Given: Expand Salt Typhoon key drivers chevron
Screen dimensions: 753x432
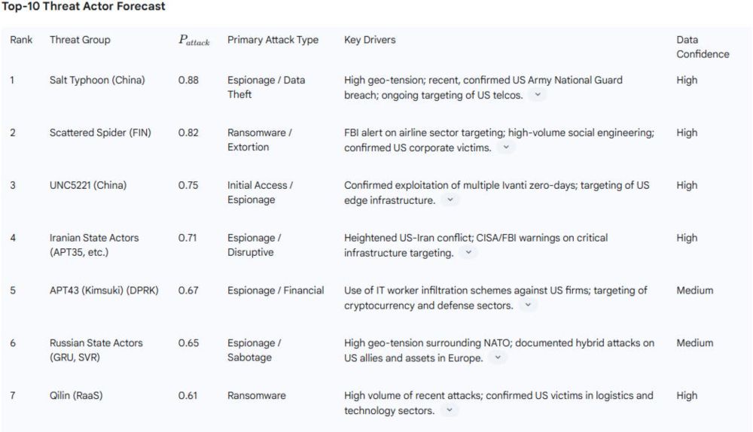Looking at the screenshot, I should pos(538,95).
